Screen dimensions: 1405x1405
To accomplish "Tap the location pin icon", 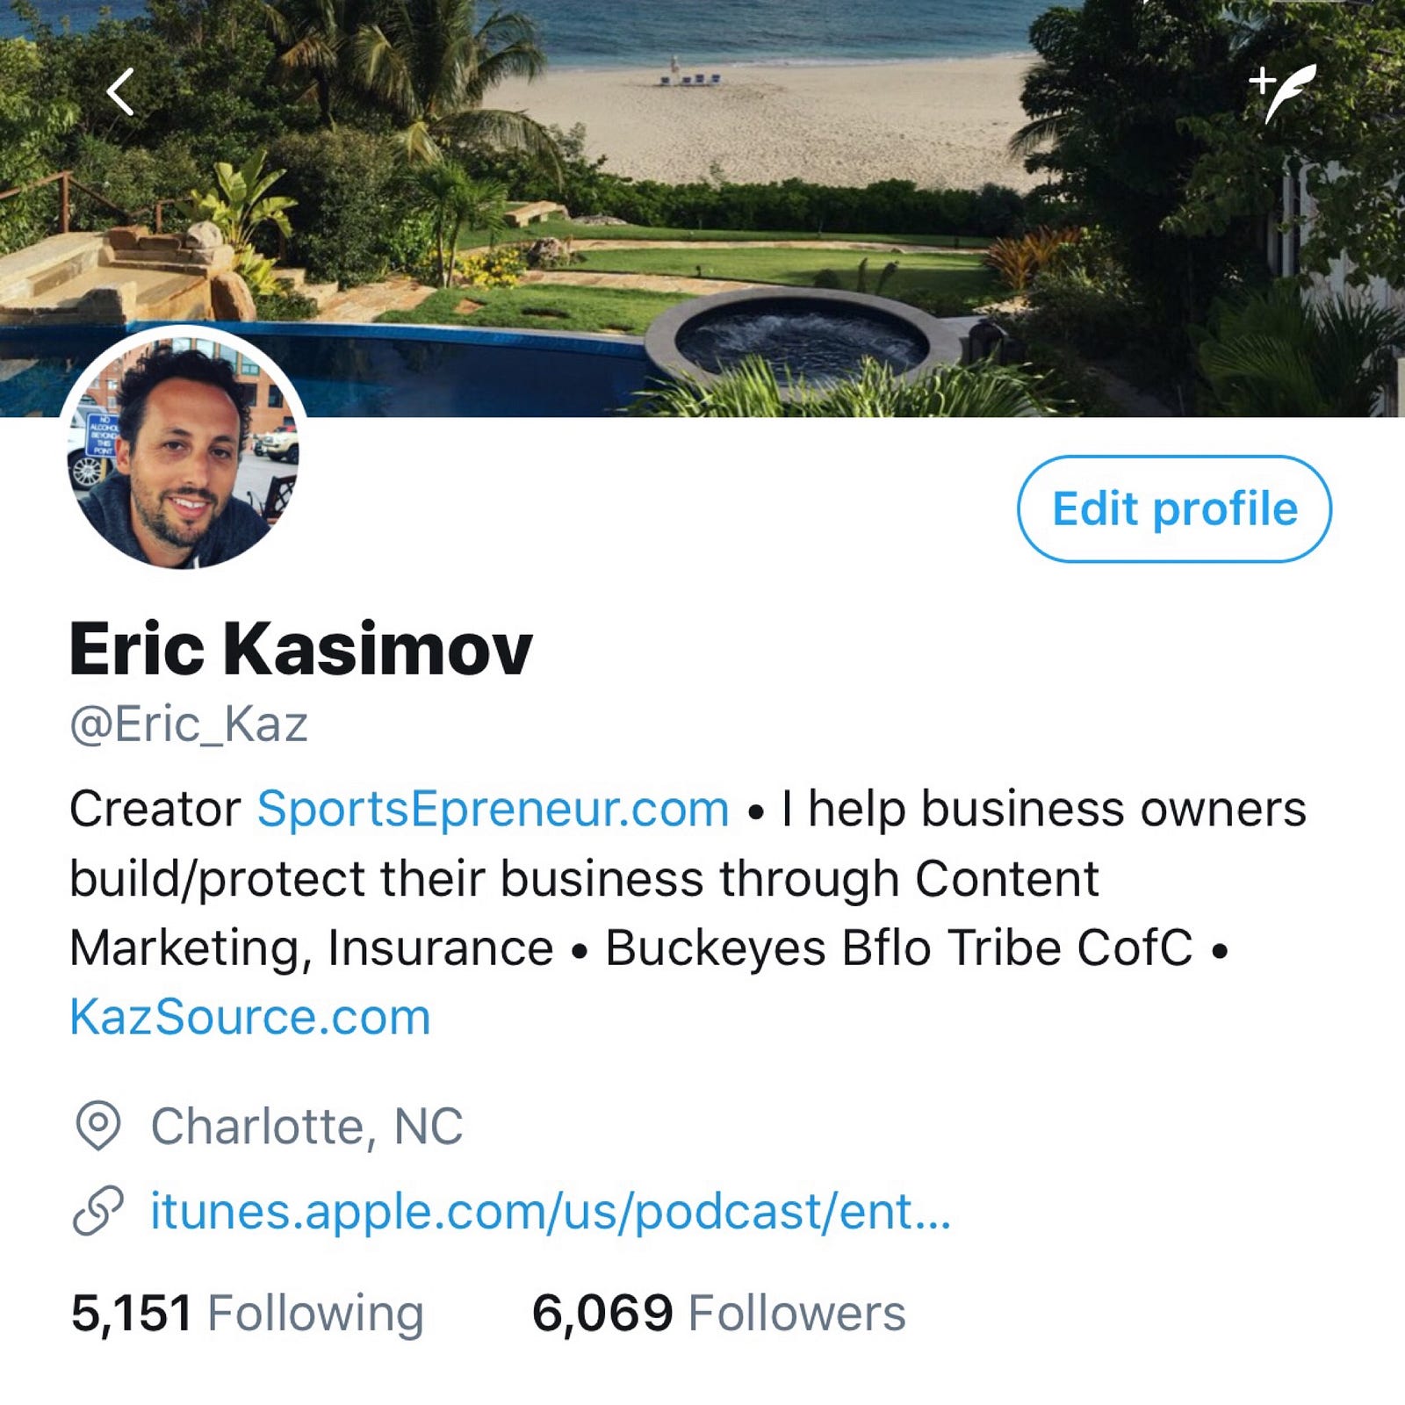I will 98,1126.
